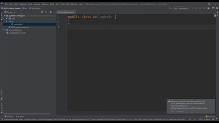Click the Fix link in notification
The height and width of the screenshot is (123, 219).
[x=172, y=111]
